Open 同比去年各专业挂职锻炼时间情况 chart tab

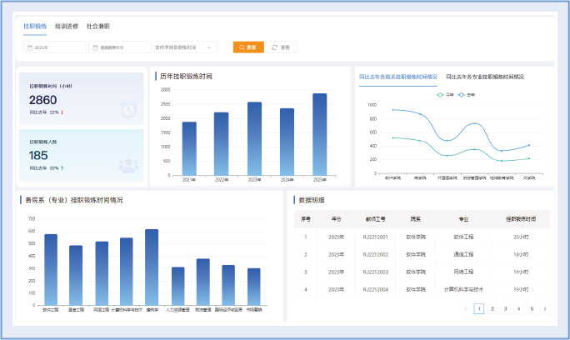point(485,76)
